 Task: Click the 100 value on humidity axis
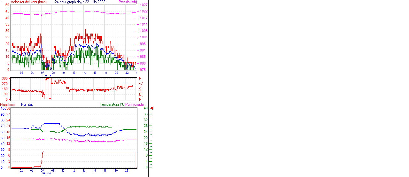point(3,108)
